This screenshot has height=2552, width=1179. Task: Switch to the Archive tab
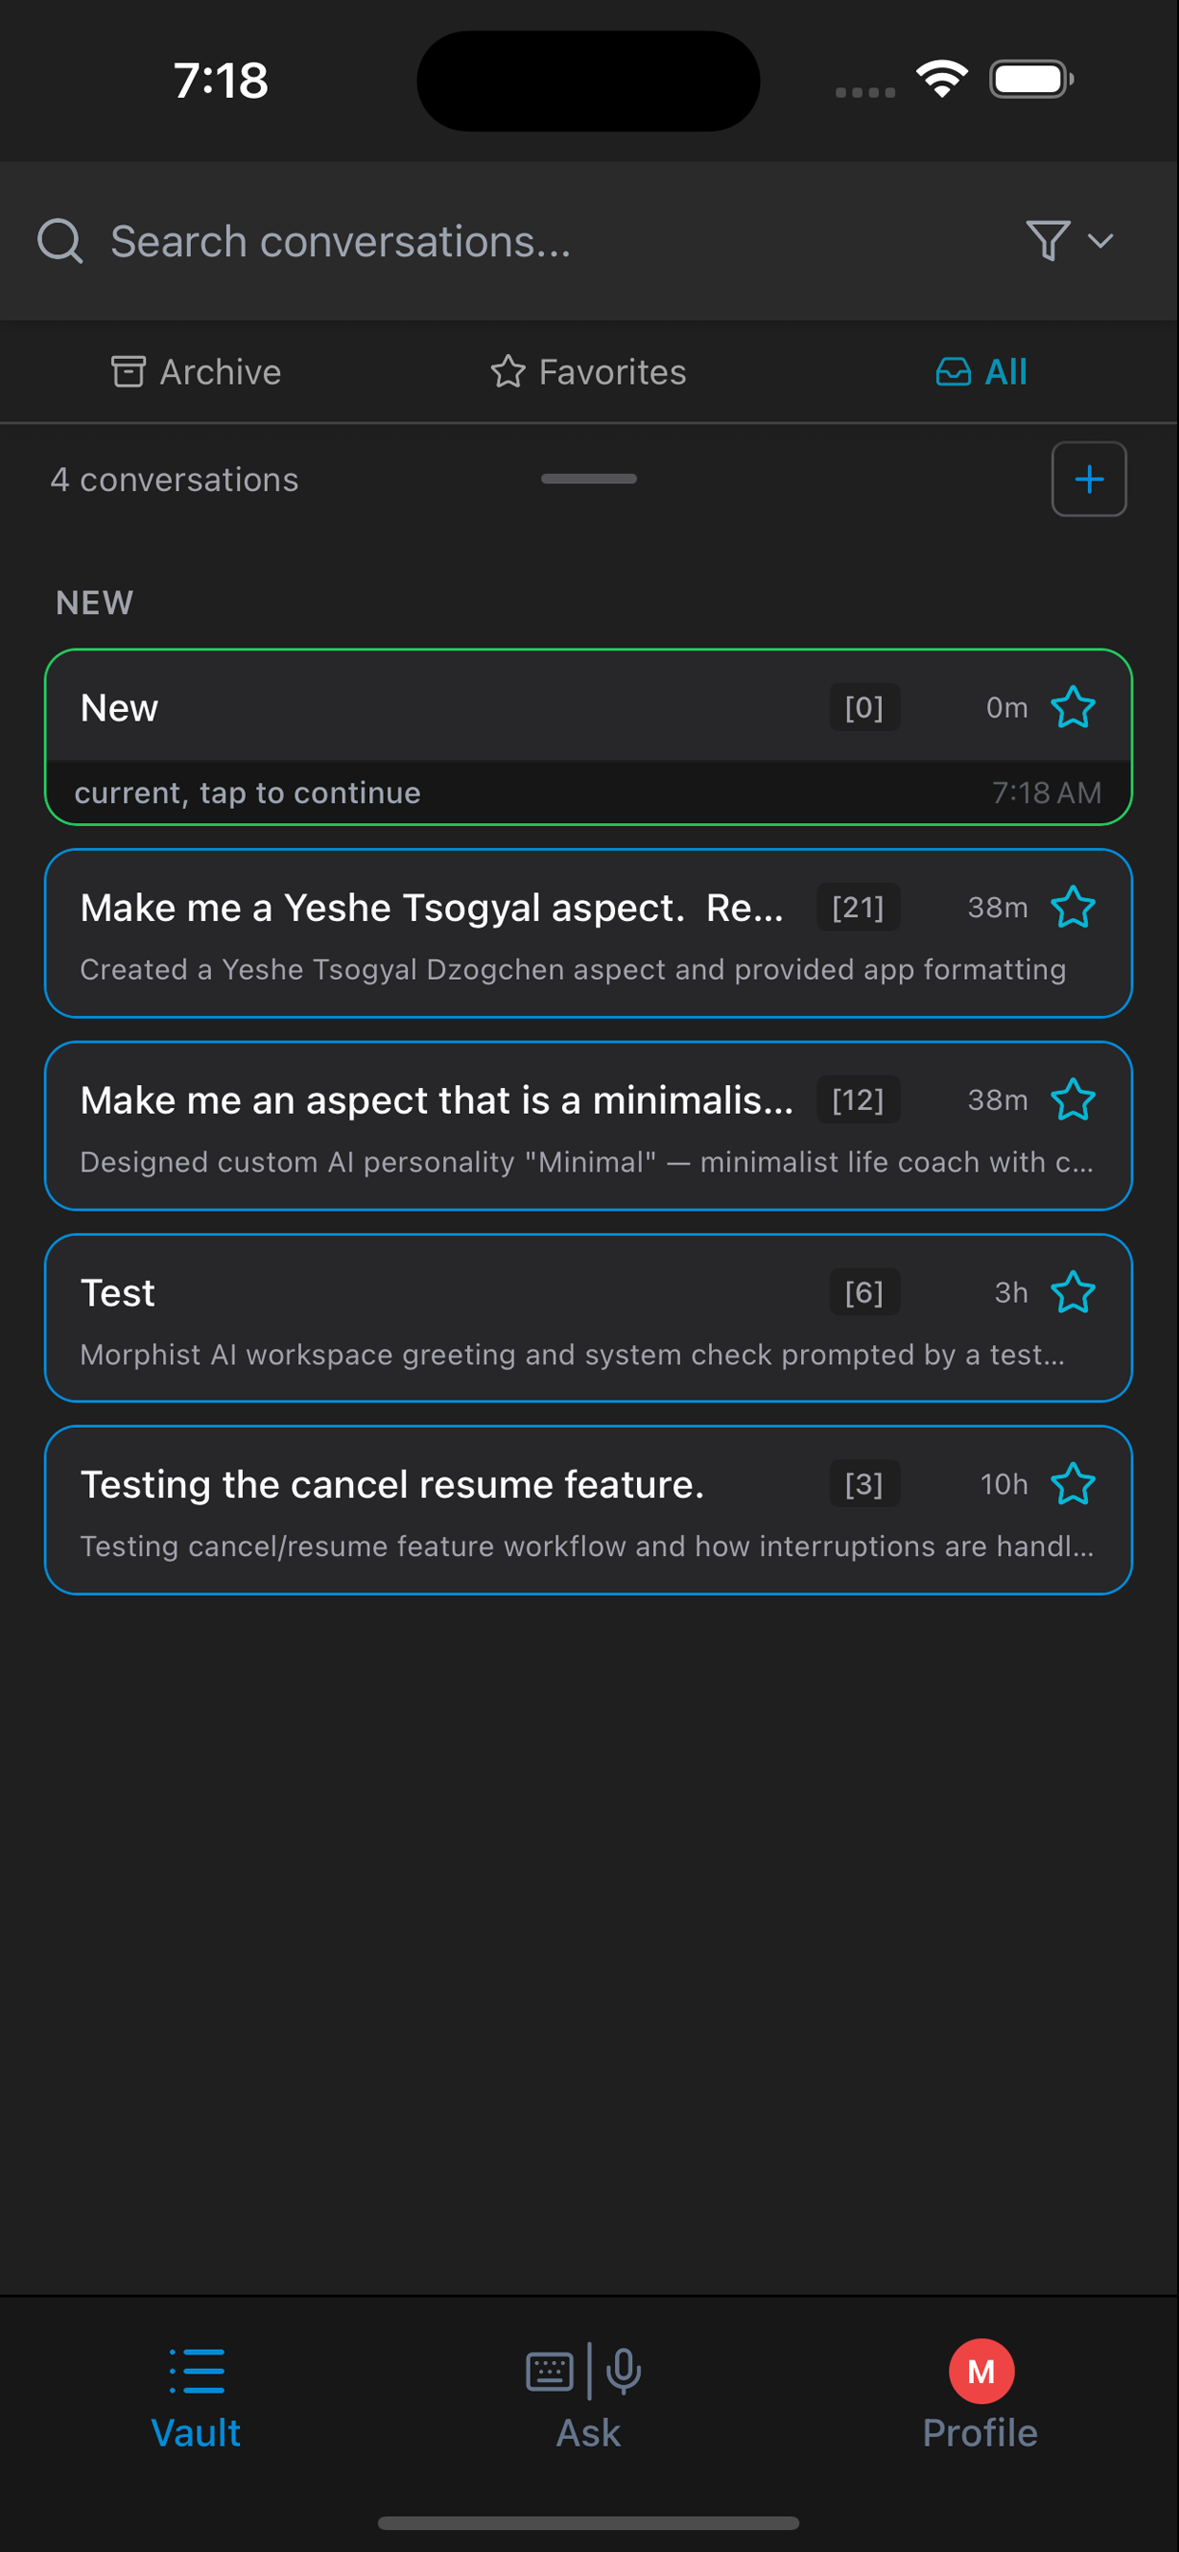click(x=196, y=372)
